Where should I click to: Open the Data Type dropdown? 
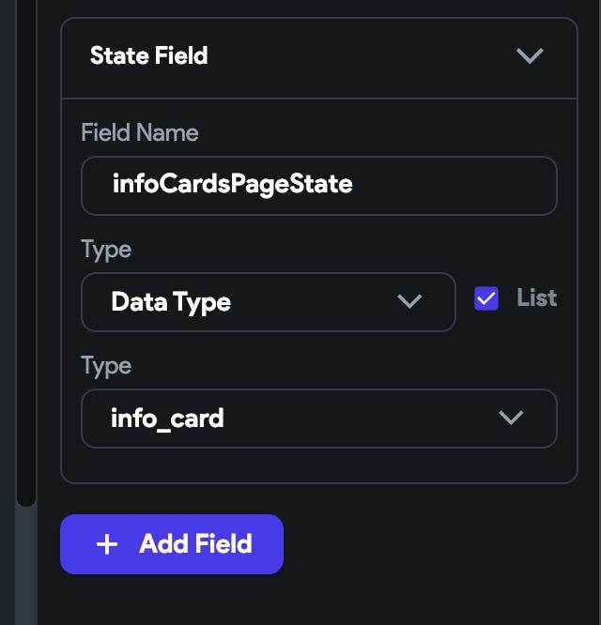coord(268,302)
